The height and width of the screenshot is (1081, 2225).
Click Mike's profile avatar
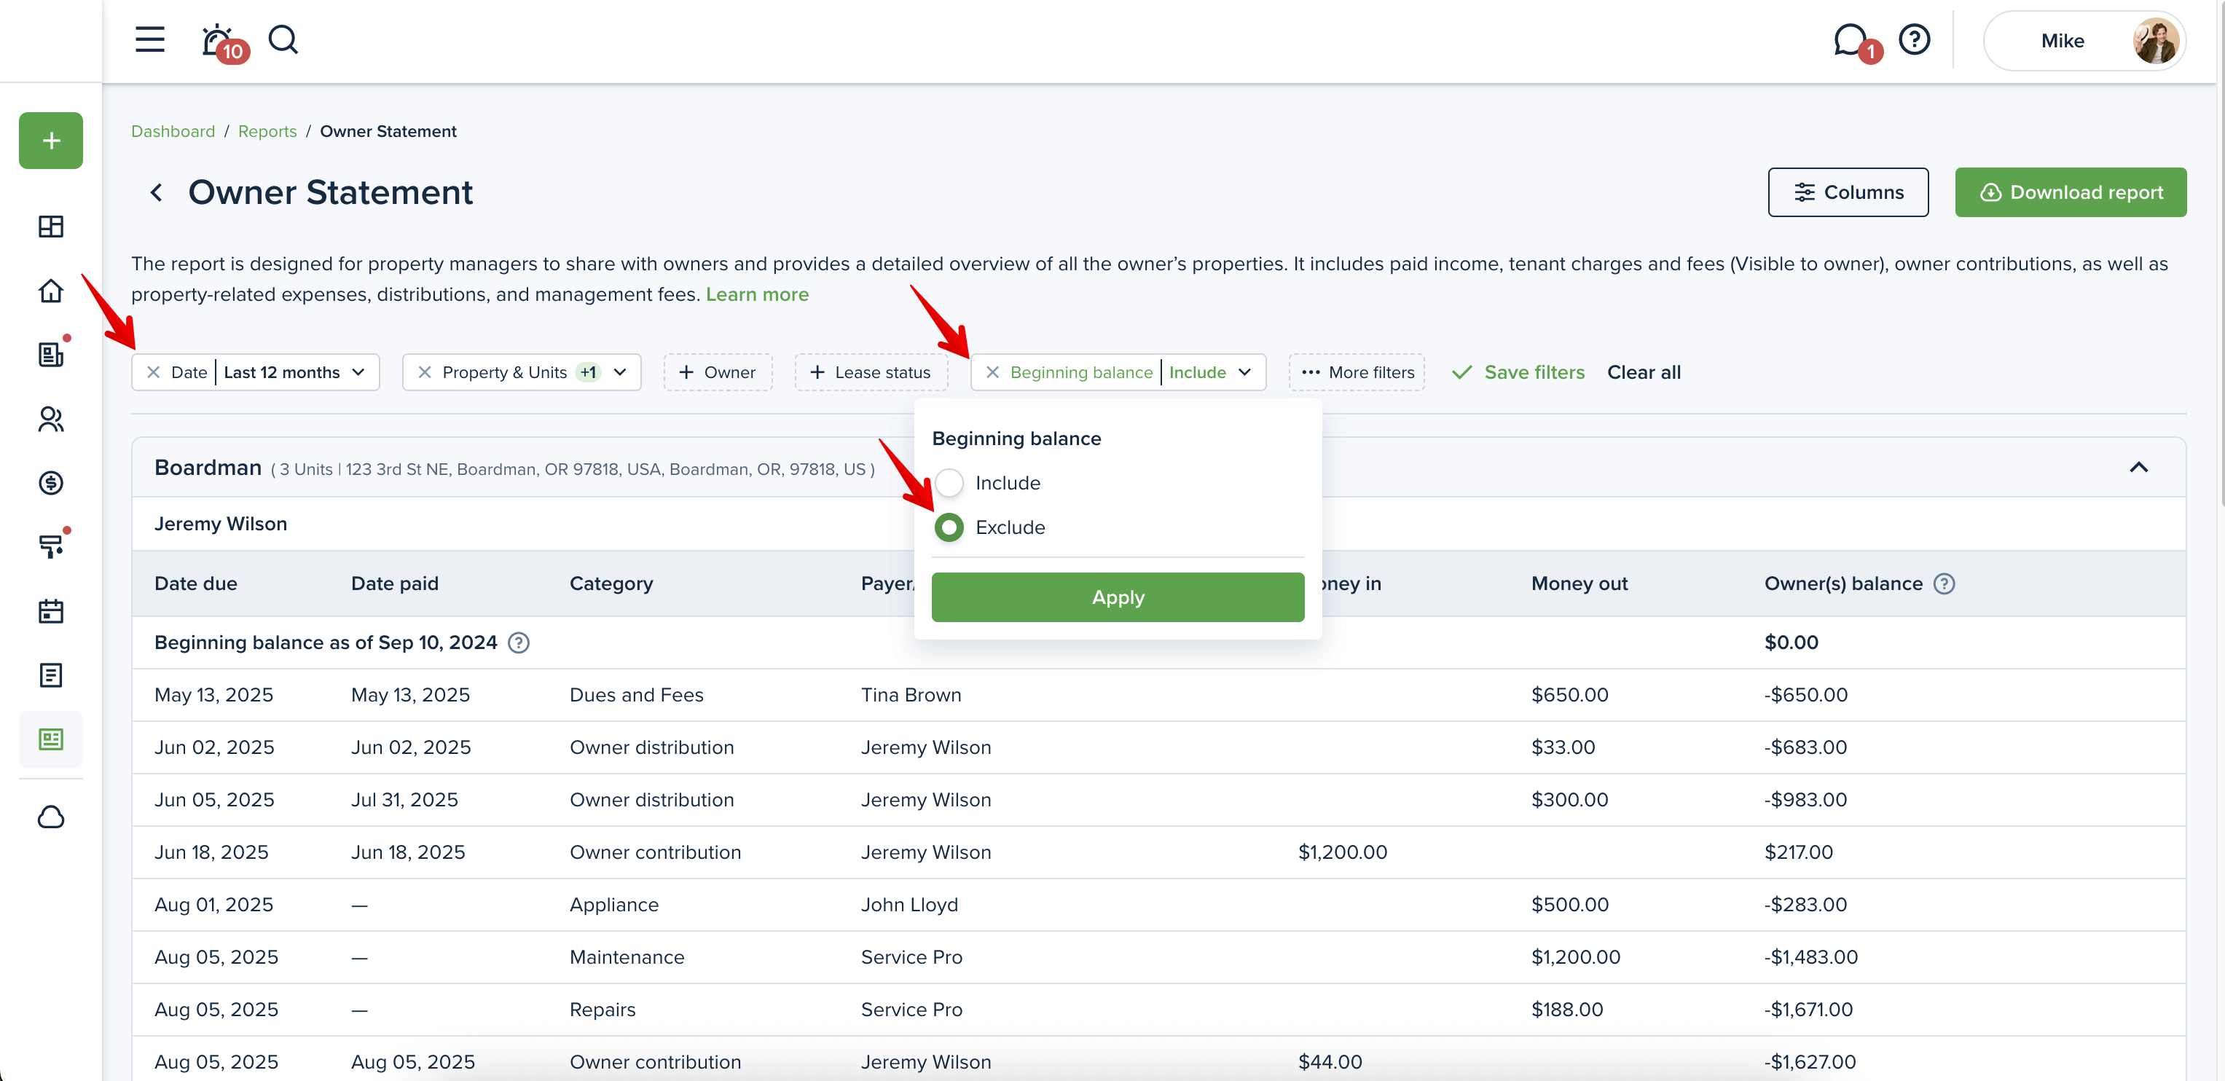(2154, 41)
